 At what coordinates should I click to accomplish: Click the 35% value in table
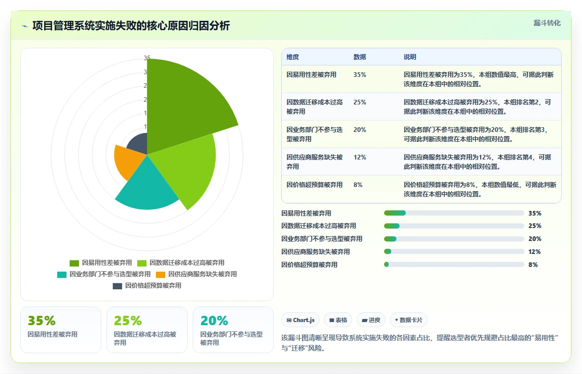coord(360,75)
